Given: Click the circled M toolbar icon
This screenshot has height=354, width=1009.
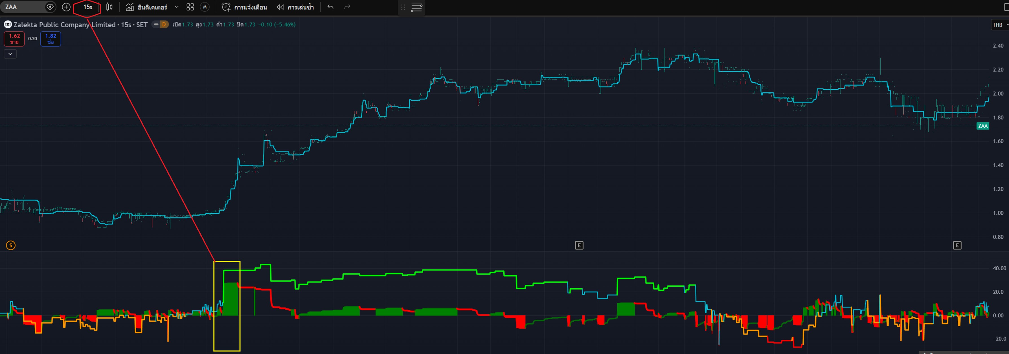Looking at the screenshot, I should point(205,7).
